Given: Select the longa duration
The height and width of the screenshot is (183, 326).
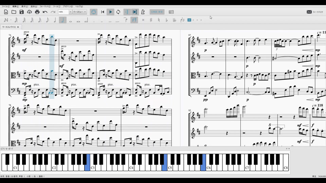Looking at the screenshot, I should (x=86, y=20).
